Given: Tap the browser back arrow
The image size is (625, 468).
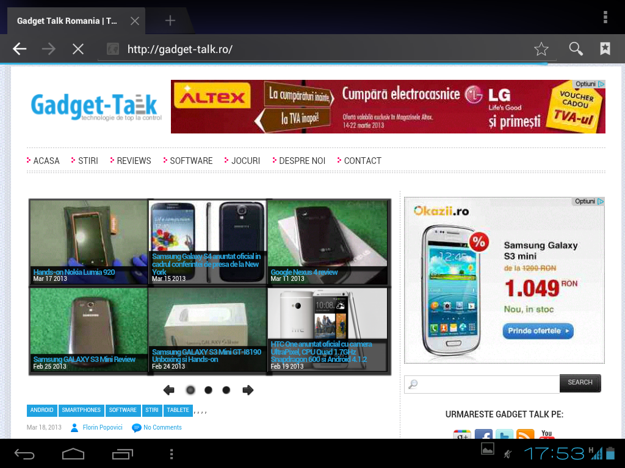Looking at the screenshot, I should [20, 49].
